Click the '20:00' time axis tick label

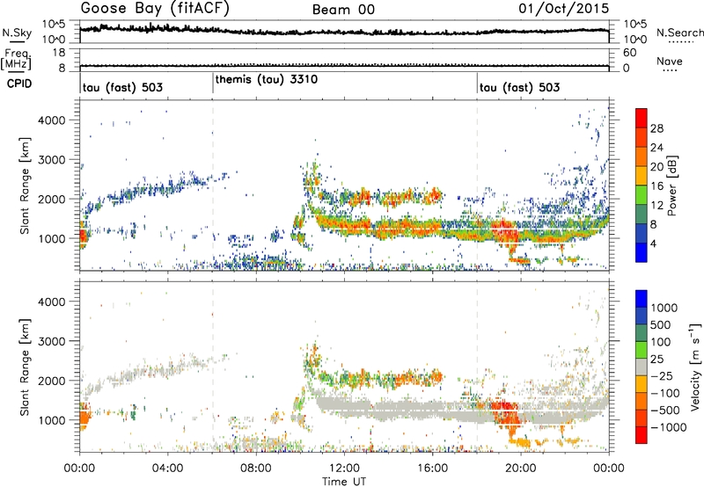pos(520,469)
